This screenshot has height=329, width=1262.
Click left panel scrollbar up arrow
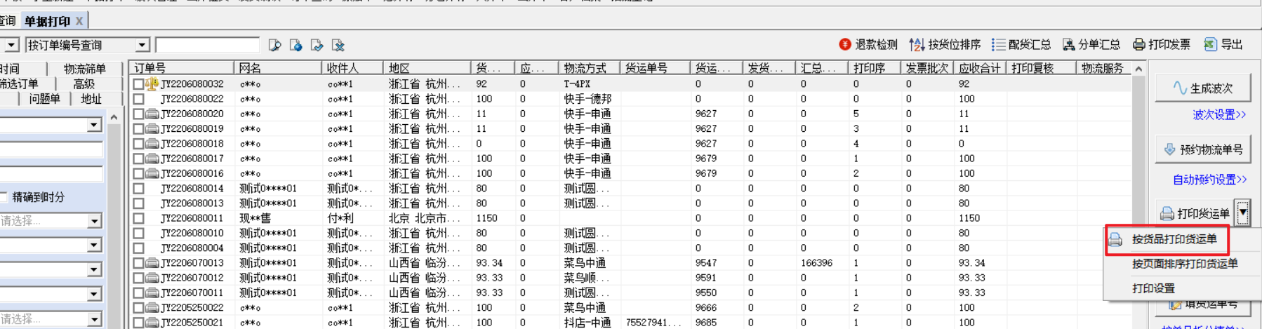pyautogui.click(x=114, y=118)
